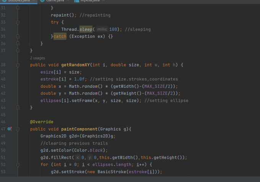This screenshot has height=182, width=260.
Task: Click 'Exception ex' in the catch clause
Action: point(87,36)
